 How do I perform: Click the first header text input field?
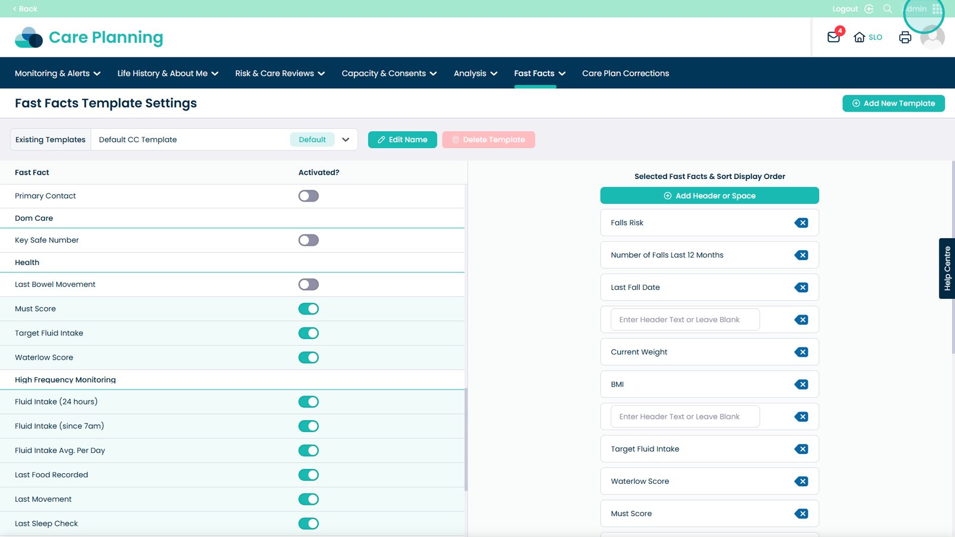[x=685, y=320]
